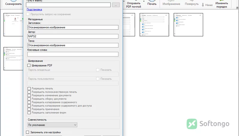The height and width of the screenshot is (136, 239).
Task: Check Разрешить заполнение форм
Action: pos(29,113)
